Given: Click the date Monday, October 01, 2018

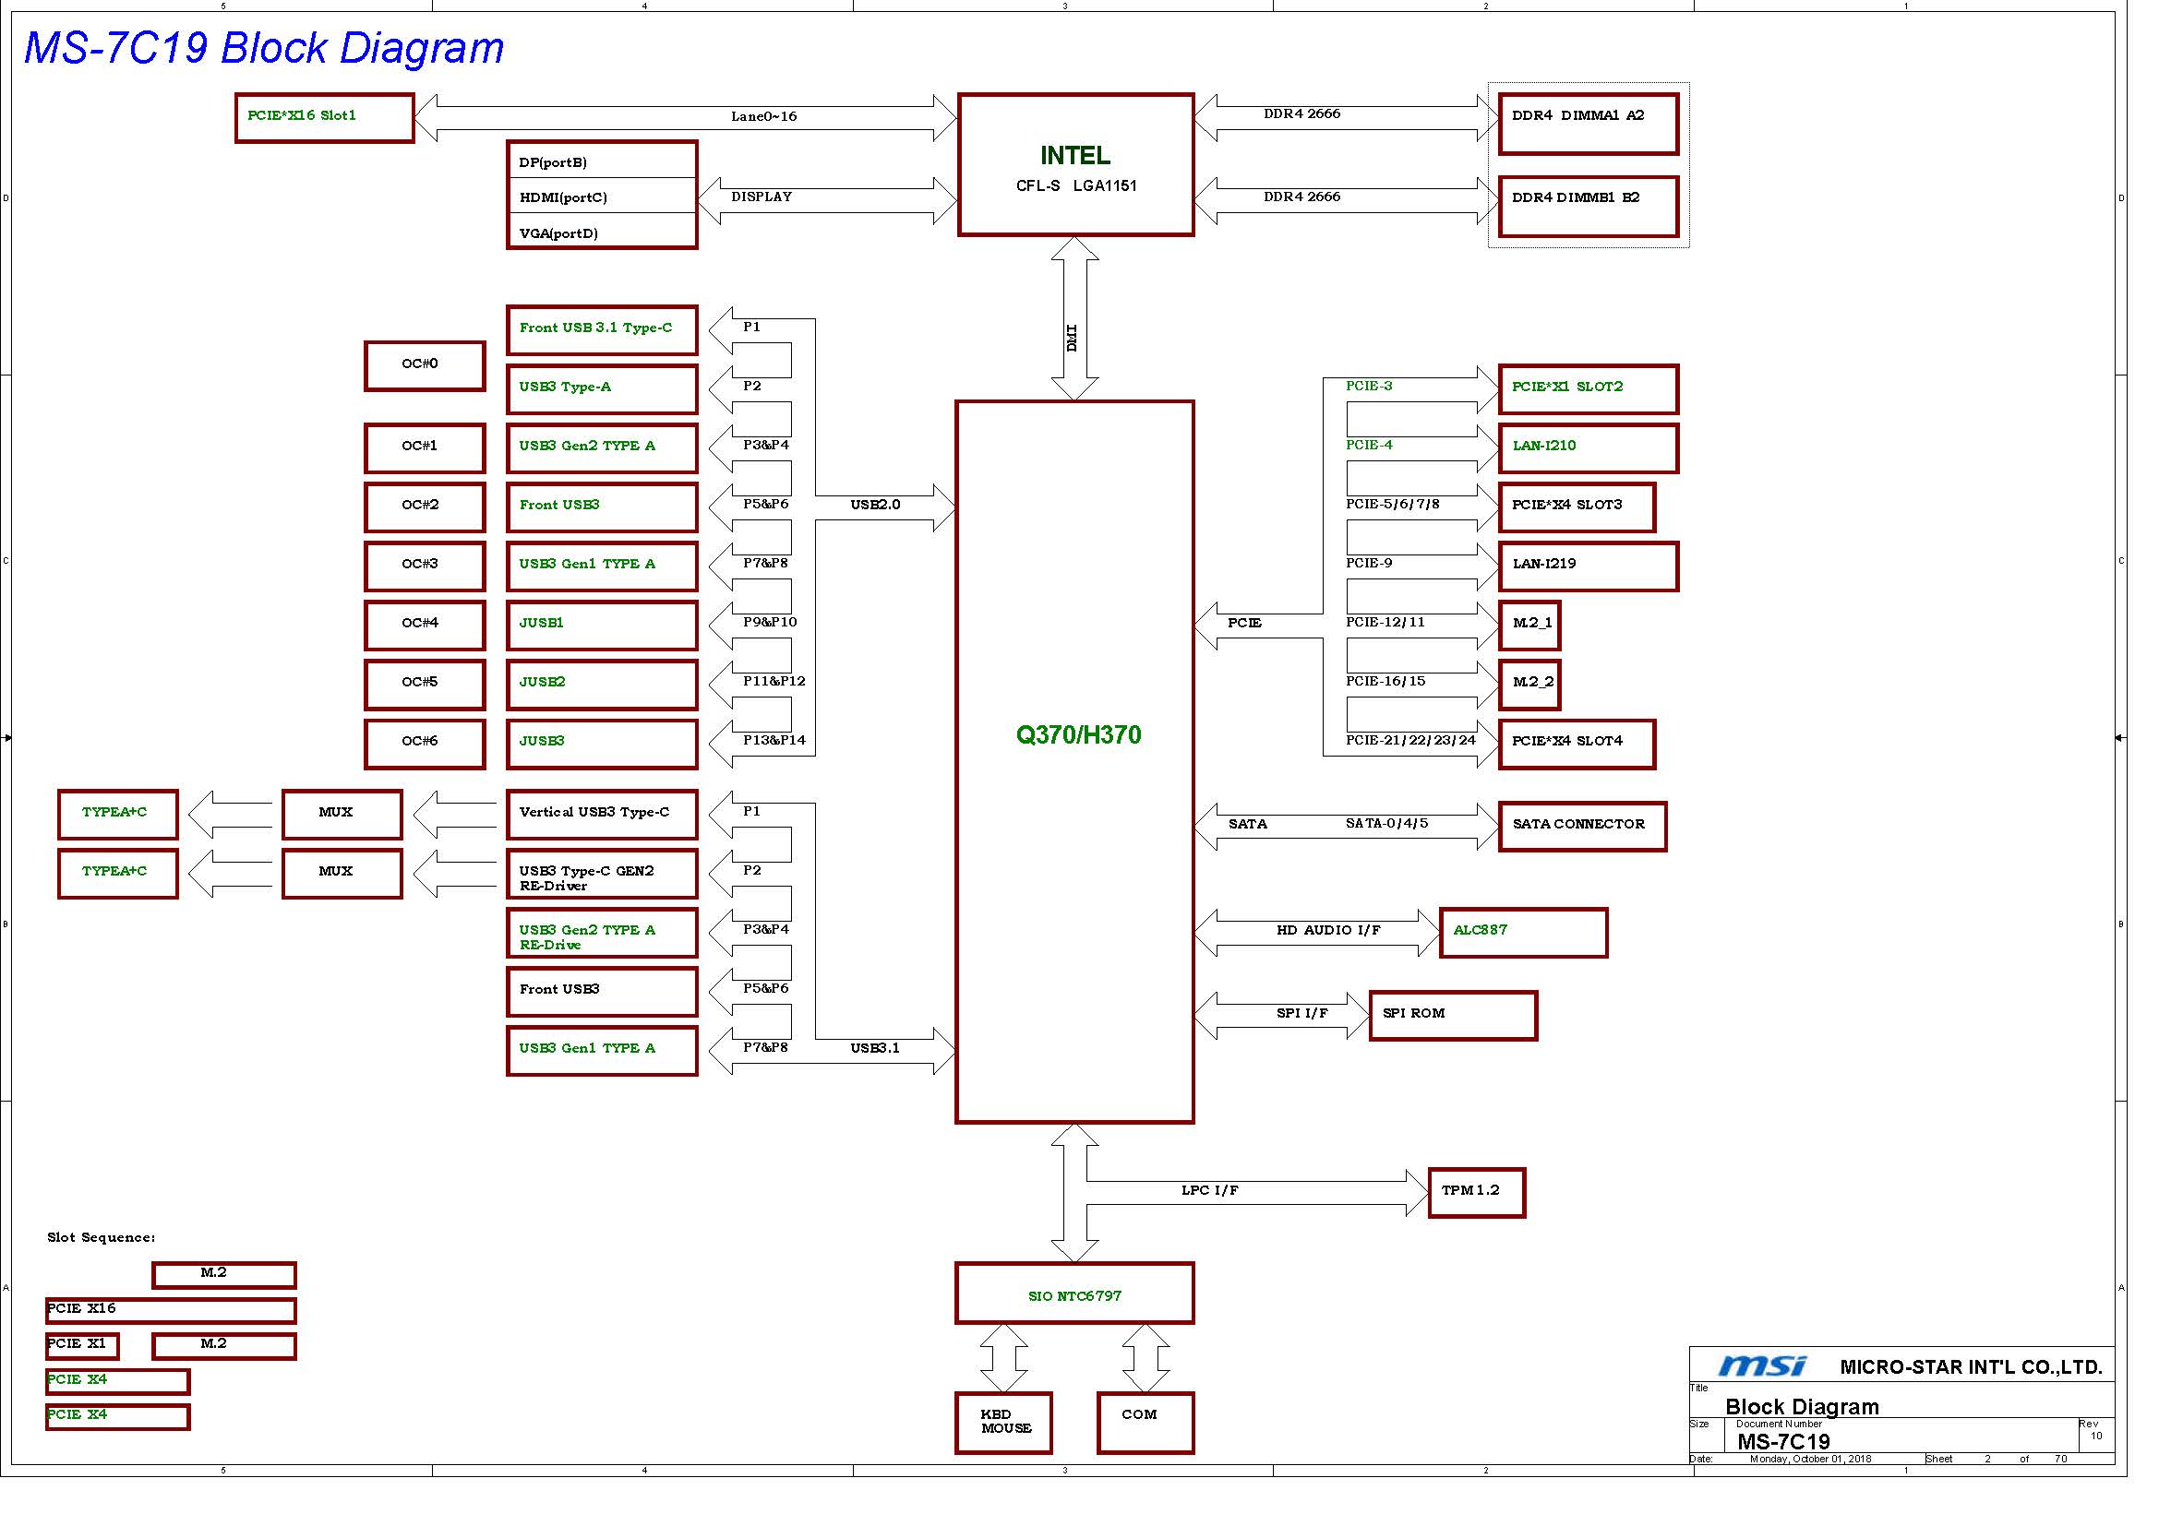Looking at the screenshot, I should pos(1810,1460).
